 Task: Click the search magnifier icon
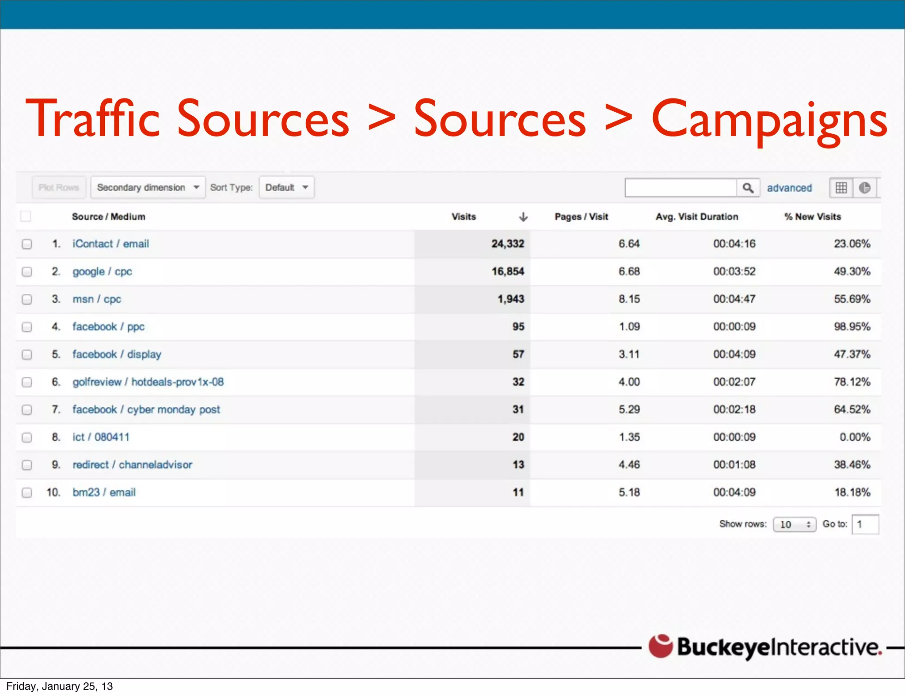click(748, 188)
